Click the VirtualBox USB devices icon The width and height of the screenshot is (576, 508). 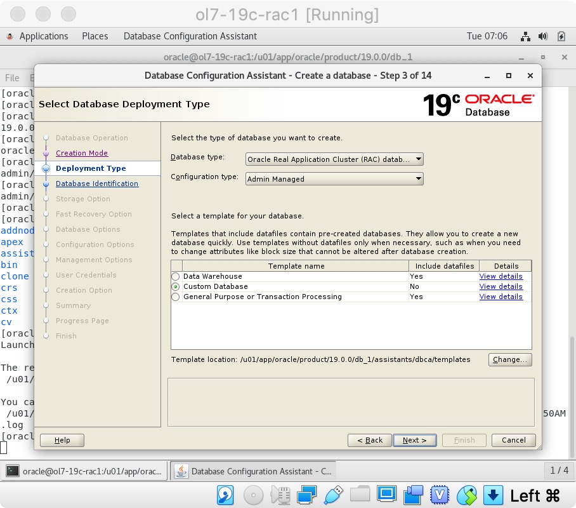tap(334, 495)
